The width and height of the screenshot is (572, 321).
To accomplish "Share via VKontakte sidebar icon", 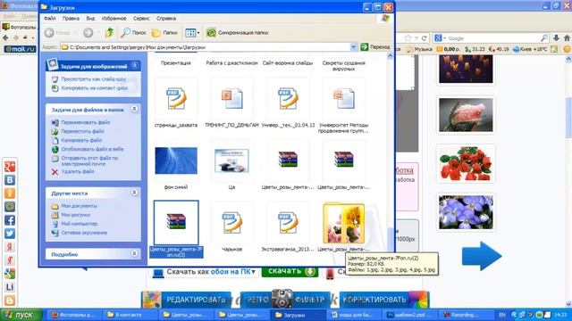I will coord(10,180).
